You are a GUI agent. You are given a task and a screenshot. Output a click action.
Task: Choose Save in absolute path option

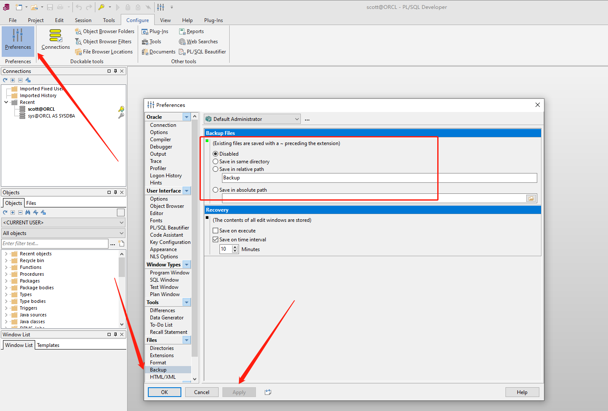click(240, 190)
